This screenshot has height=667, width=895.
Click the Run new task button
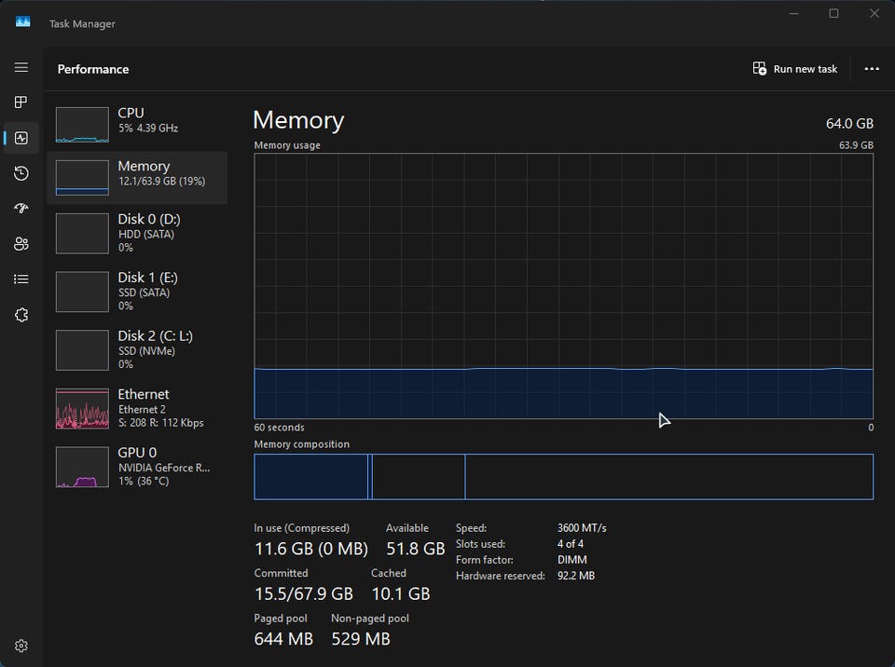tap(795, 69)
